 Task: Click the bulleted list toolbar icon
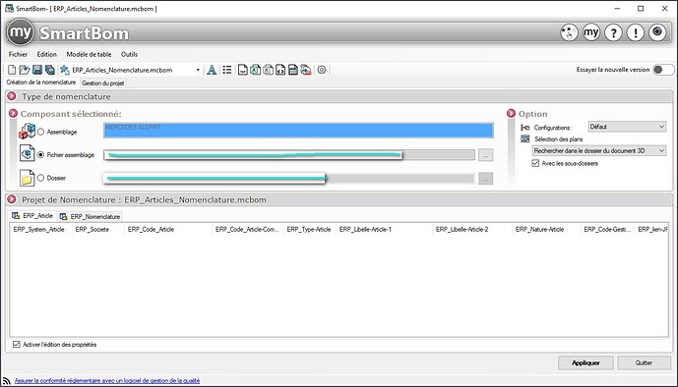coord(227,70)
